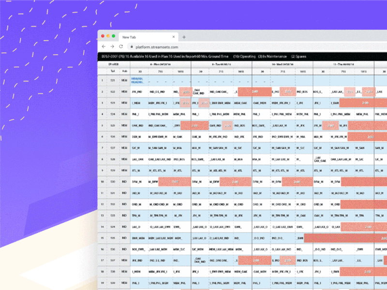Viewport: 387px width, 290px height.
Task: Click Monday OAK_IND cell in tail 525 row
Action: [137, 126]
